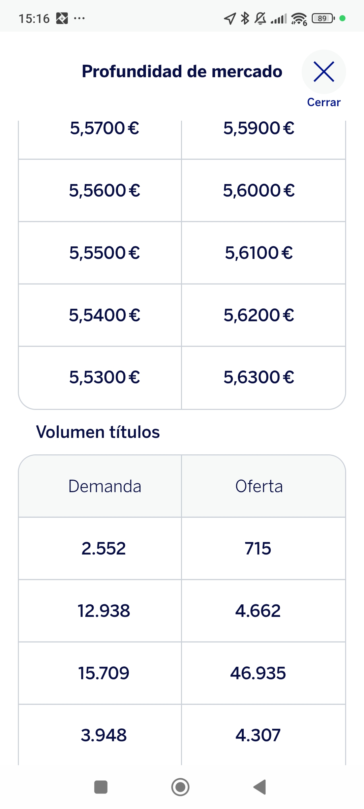Tap the muted bell notification icon
364x809 pixels.
pos(260,18)
